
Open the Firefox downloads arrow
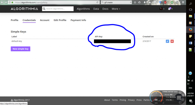(145, 2)
